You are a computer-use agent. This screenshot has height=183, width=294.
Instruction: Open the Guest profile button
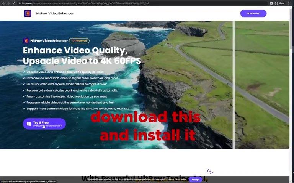(x=279, y=3)
